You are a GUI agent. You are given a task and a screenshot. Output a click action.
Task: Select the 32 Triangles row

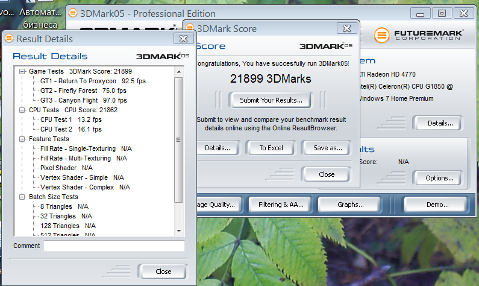pos(66,216)
